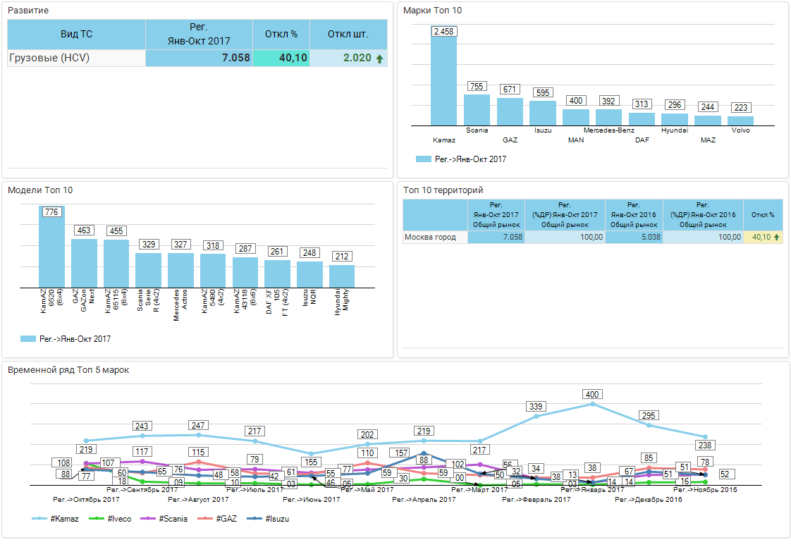Click the Развитие panel title
The image size is (791, 559).
tap(28, 11)
